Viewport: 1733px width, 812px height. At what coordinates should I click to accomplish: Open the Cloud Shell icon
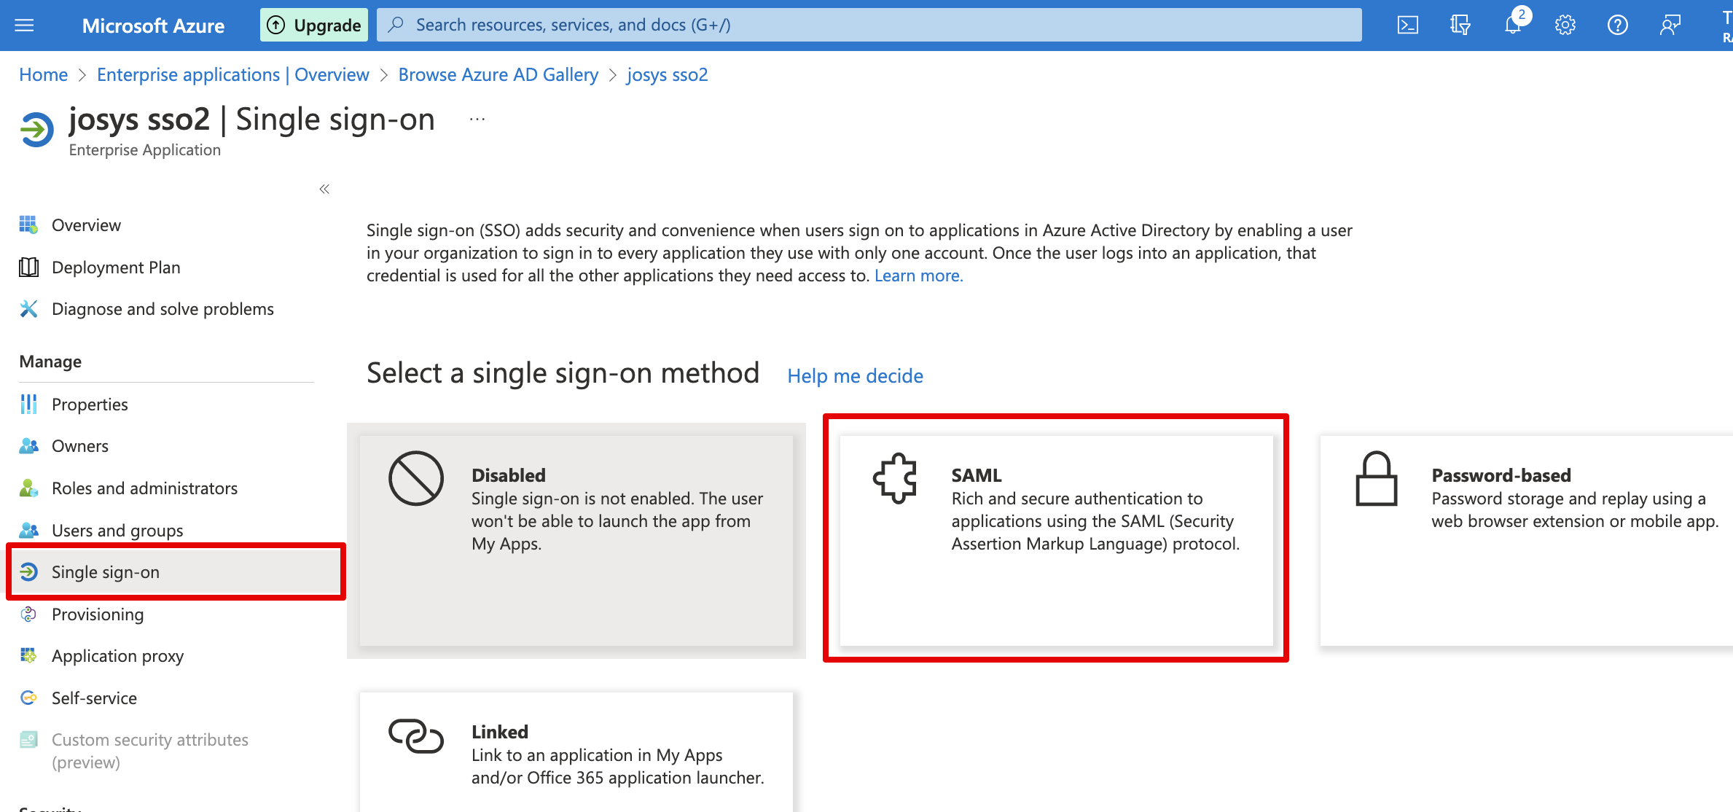click(x=1407, y=26)
